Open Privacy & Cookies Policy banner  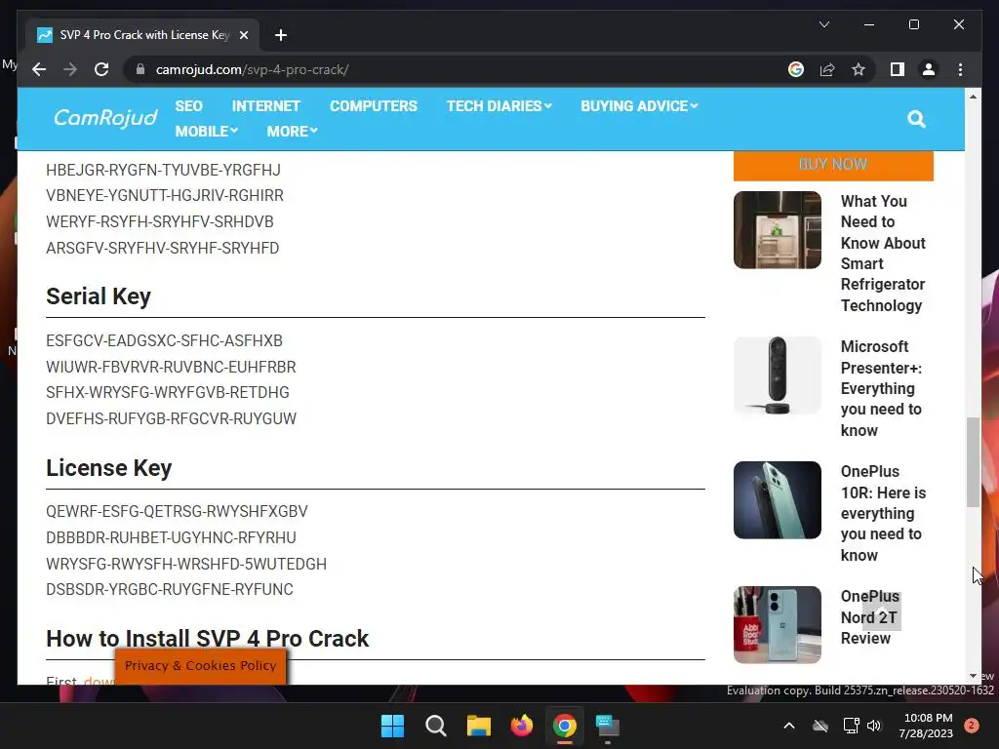click(201, 665)
